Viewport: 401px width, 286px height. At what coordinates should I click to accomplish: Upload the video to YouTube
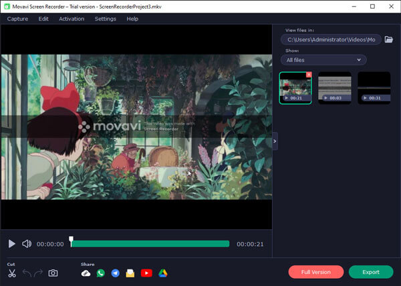click(x=146, y=273)
